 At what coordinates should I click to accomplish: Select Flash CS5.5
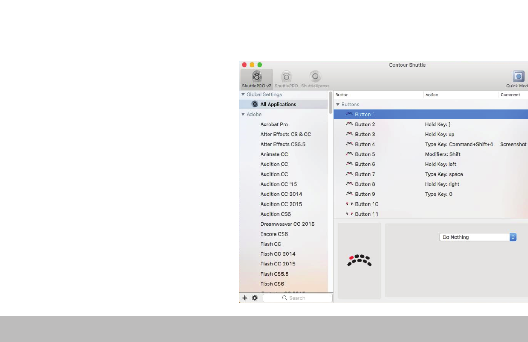[274, 274]
